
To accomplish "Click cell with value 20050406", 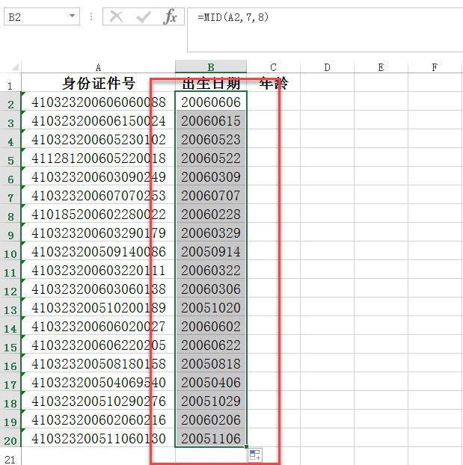I will tap(211, 382).
